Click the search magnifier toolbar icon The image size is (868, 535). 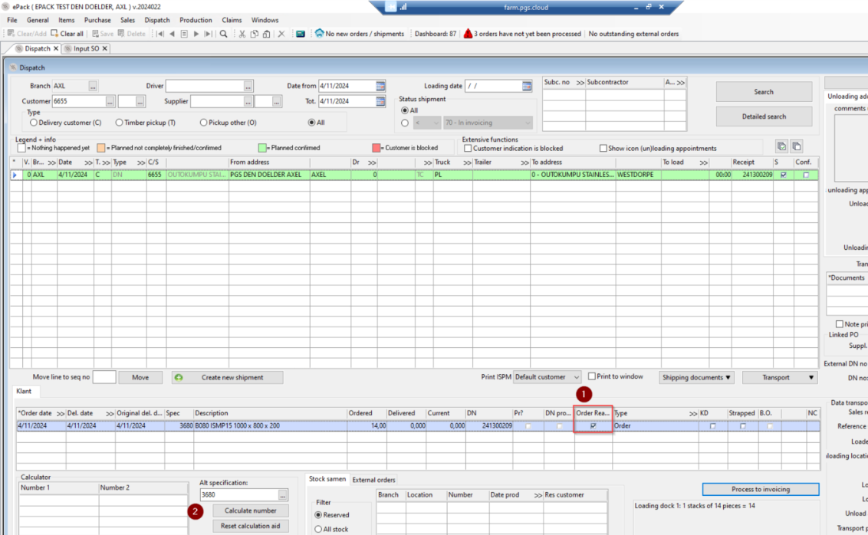point(223,34)
